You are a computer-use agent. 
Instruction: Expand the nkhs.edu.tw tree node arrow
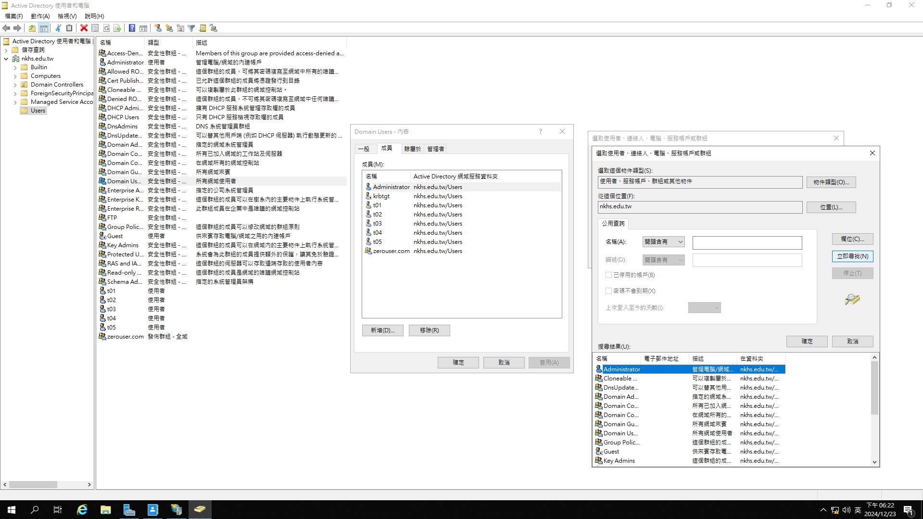tap(6, 59)
